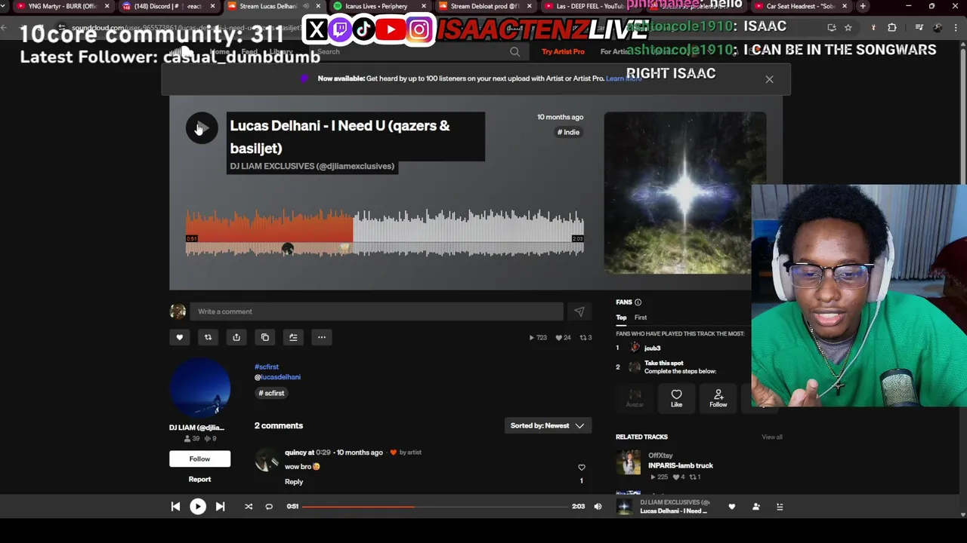
Task: Open the DJ LIAM EXCLUSIVES artist link in header
Action: tap(312, 166)
